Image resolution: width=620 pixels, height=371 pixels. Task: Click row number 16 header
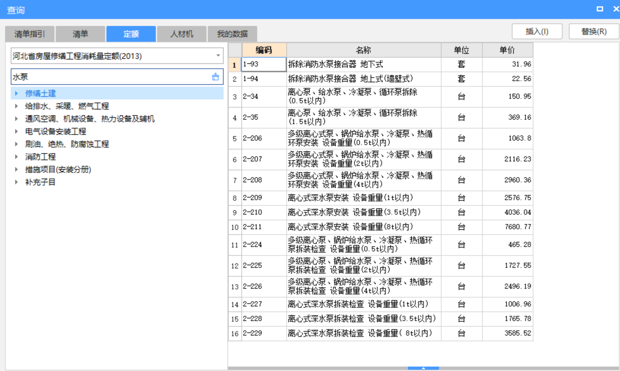[x=235, y=333]
